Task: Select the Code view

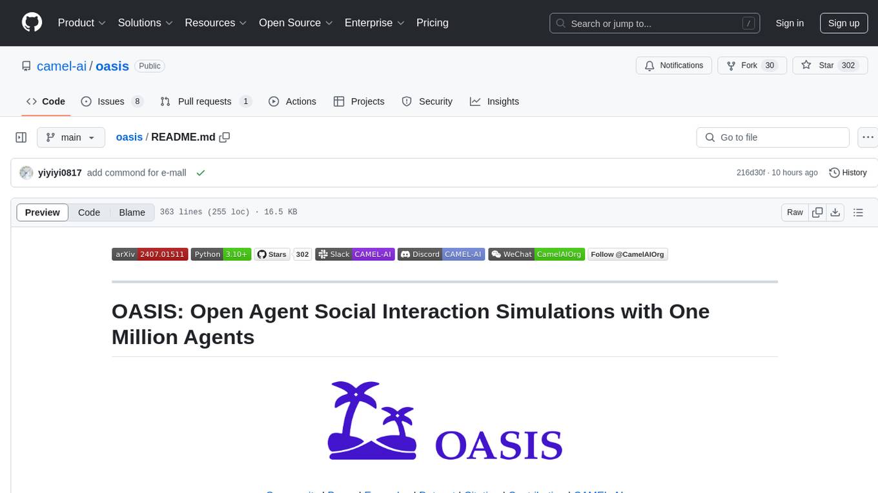Action: point(89,212)
